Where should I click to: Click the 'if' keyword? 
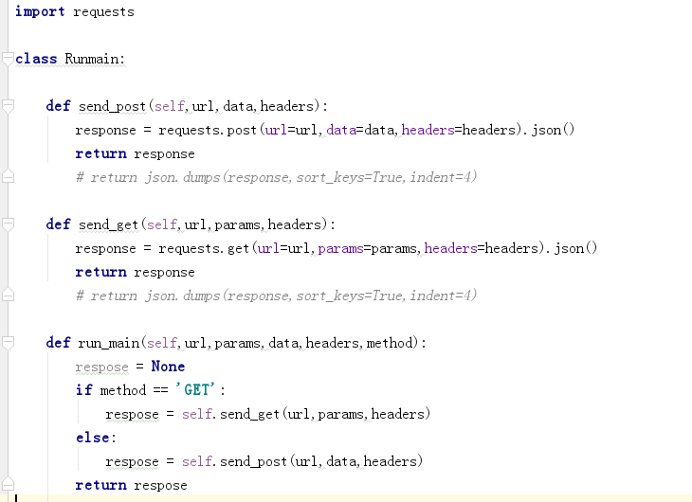point(83,390)
